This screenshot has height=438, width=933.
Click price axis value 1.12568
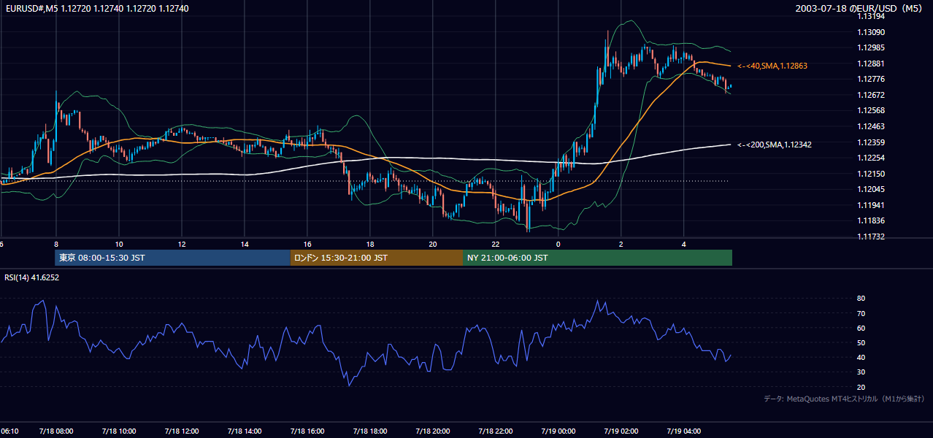pos(870,110)
